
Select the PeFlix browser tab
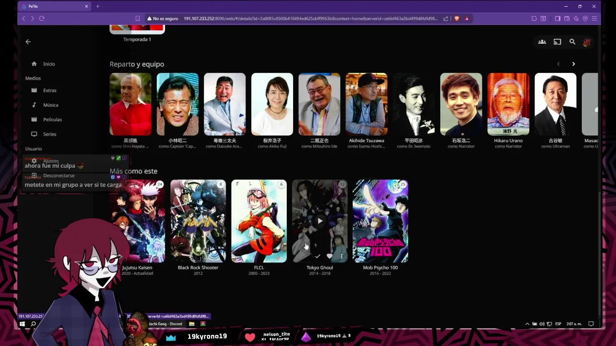point(54,6)
